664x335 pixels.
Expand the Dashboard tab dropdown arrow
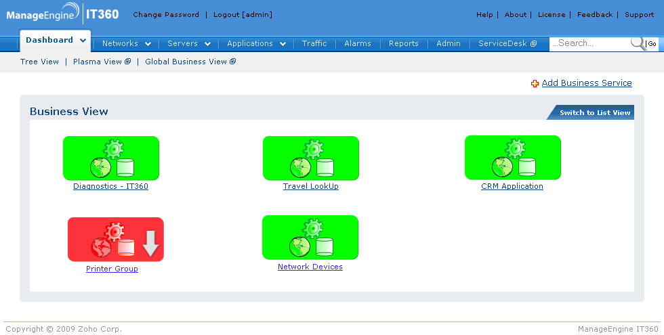pos(83,41)
